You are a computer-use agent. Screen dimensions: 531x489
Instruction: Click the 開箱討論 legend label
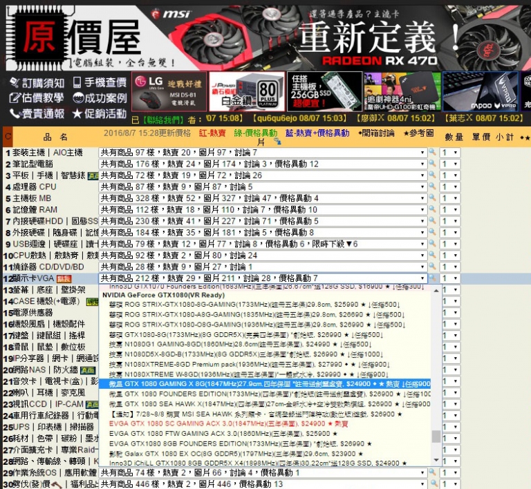376,133
